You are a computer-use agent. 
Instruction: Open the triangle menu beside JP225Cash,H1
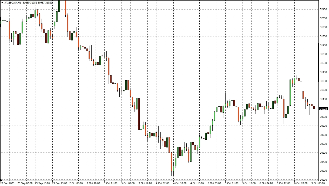click(2, 2)
